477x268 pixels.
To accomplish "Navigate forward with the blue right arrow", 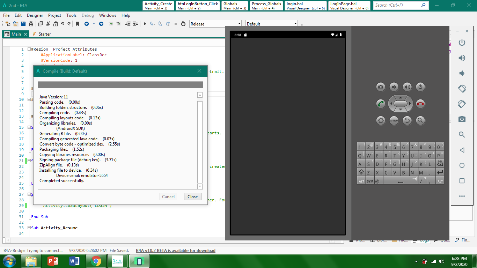I will (x=101, y=24).
